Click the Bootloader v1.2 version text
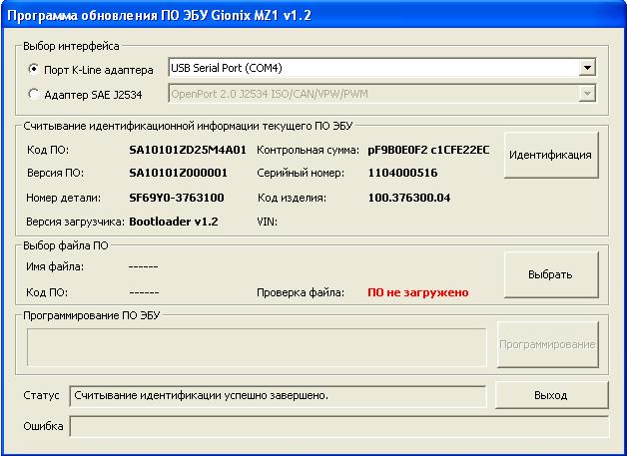This screenshot has width=627, height=456. point(173,221)
